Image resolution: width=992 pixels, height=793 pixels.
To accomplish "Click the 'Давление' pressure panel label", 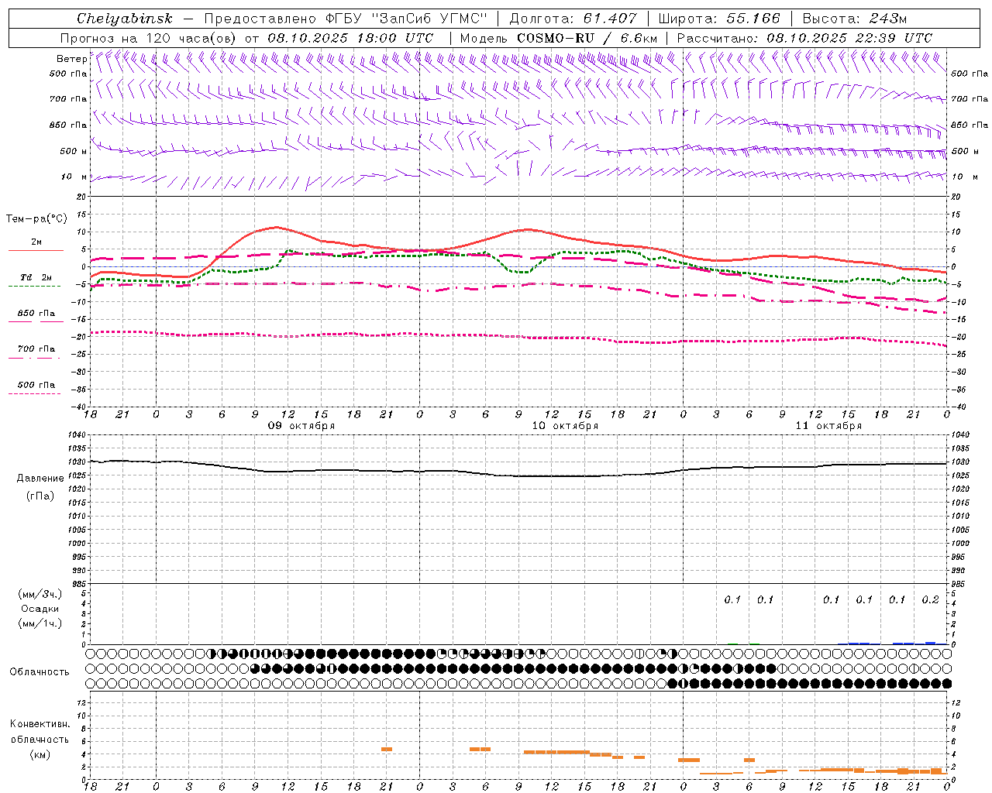I will click(40, 479).
